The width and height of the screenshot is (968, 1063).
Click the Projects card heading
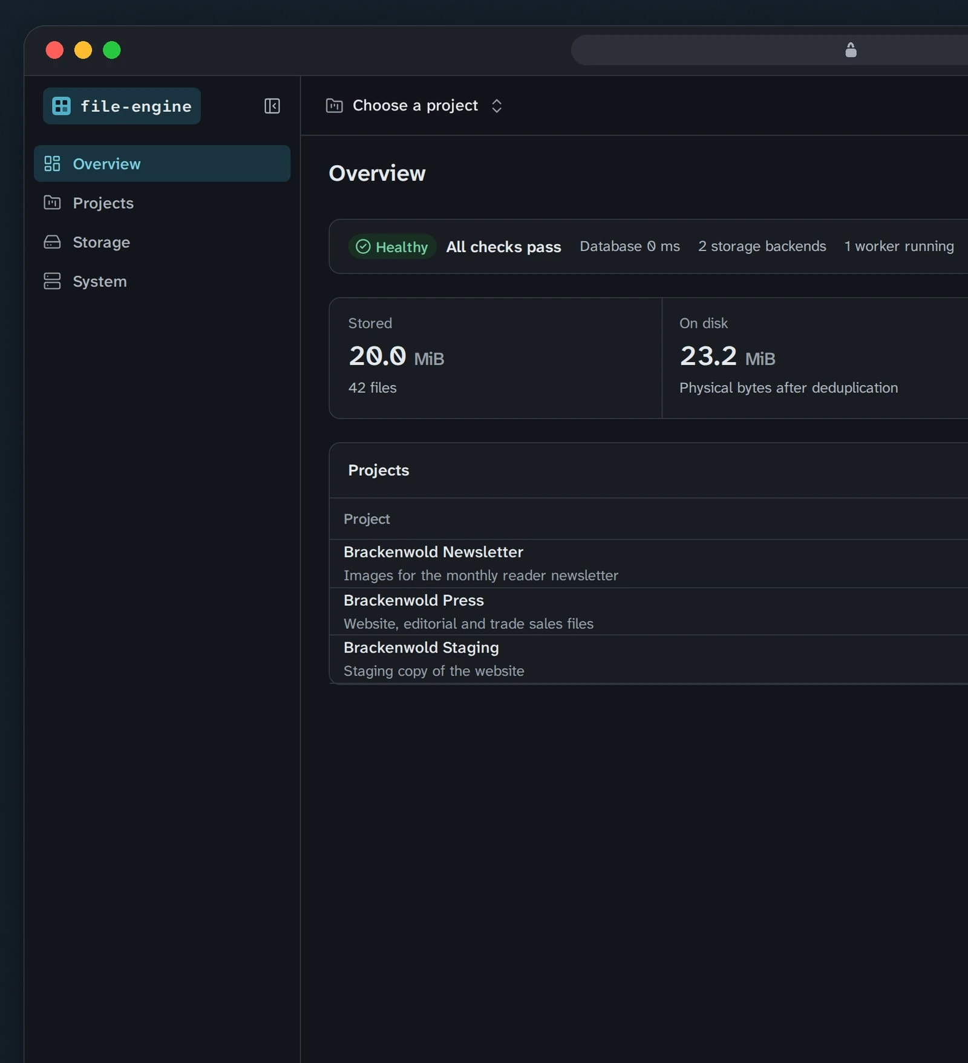pyautogui.click(x=379, y=470)
